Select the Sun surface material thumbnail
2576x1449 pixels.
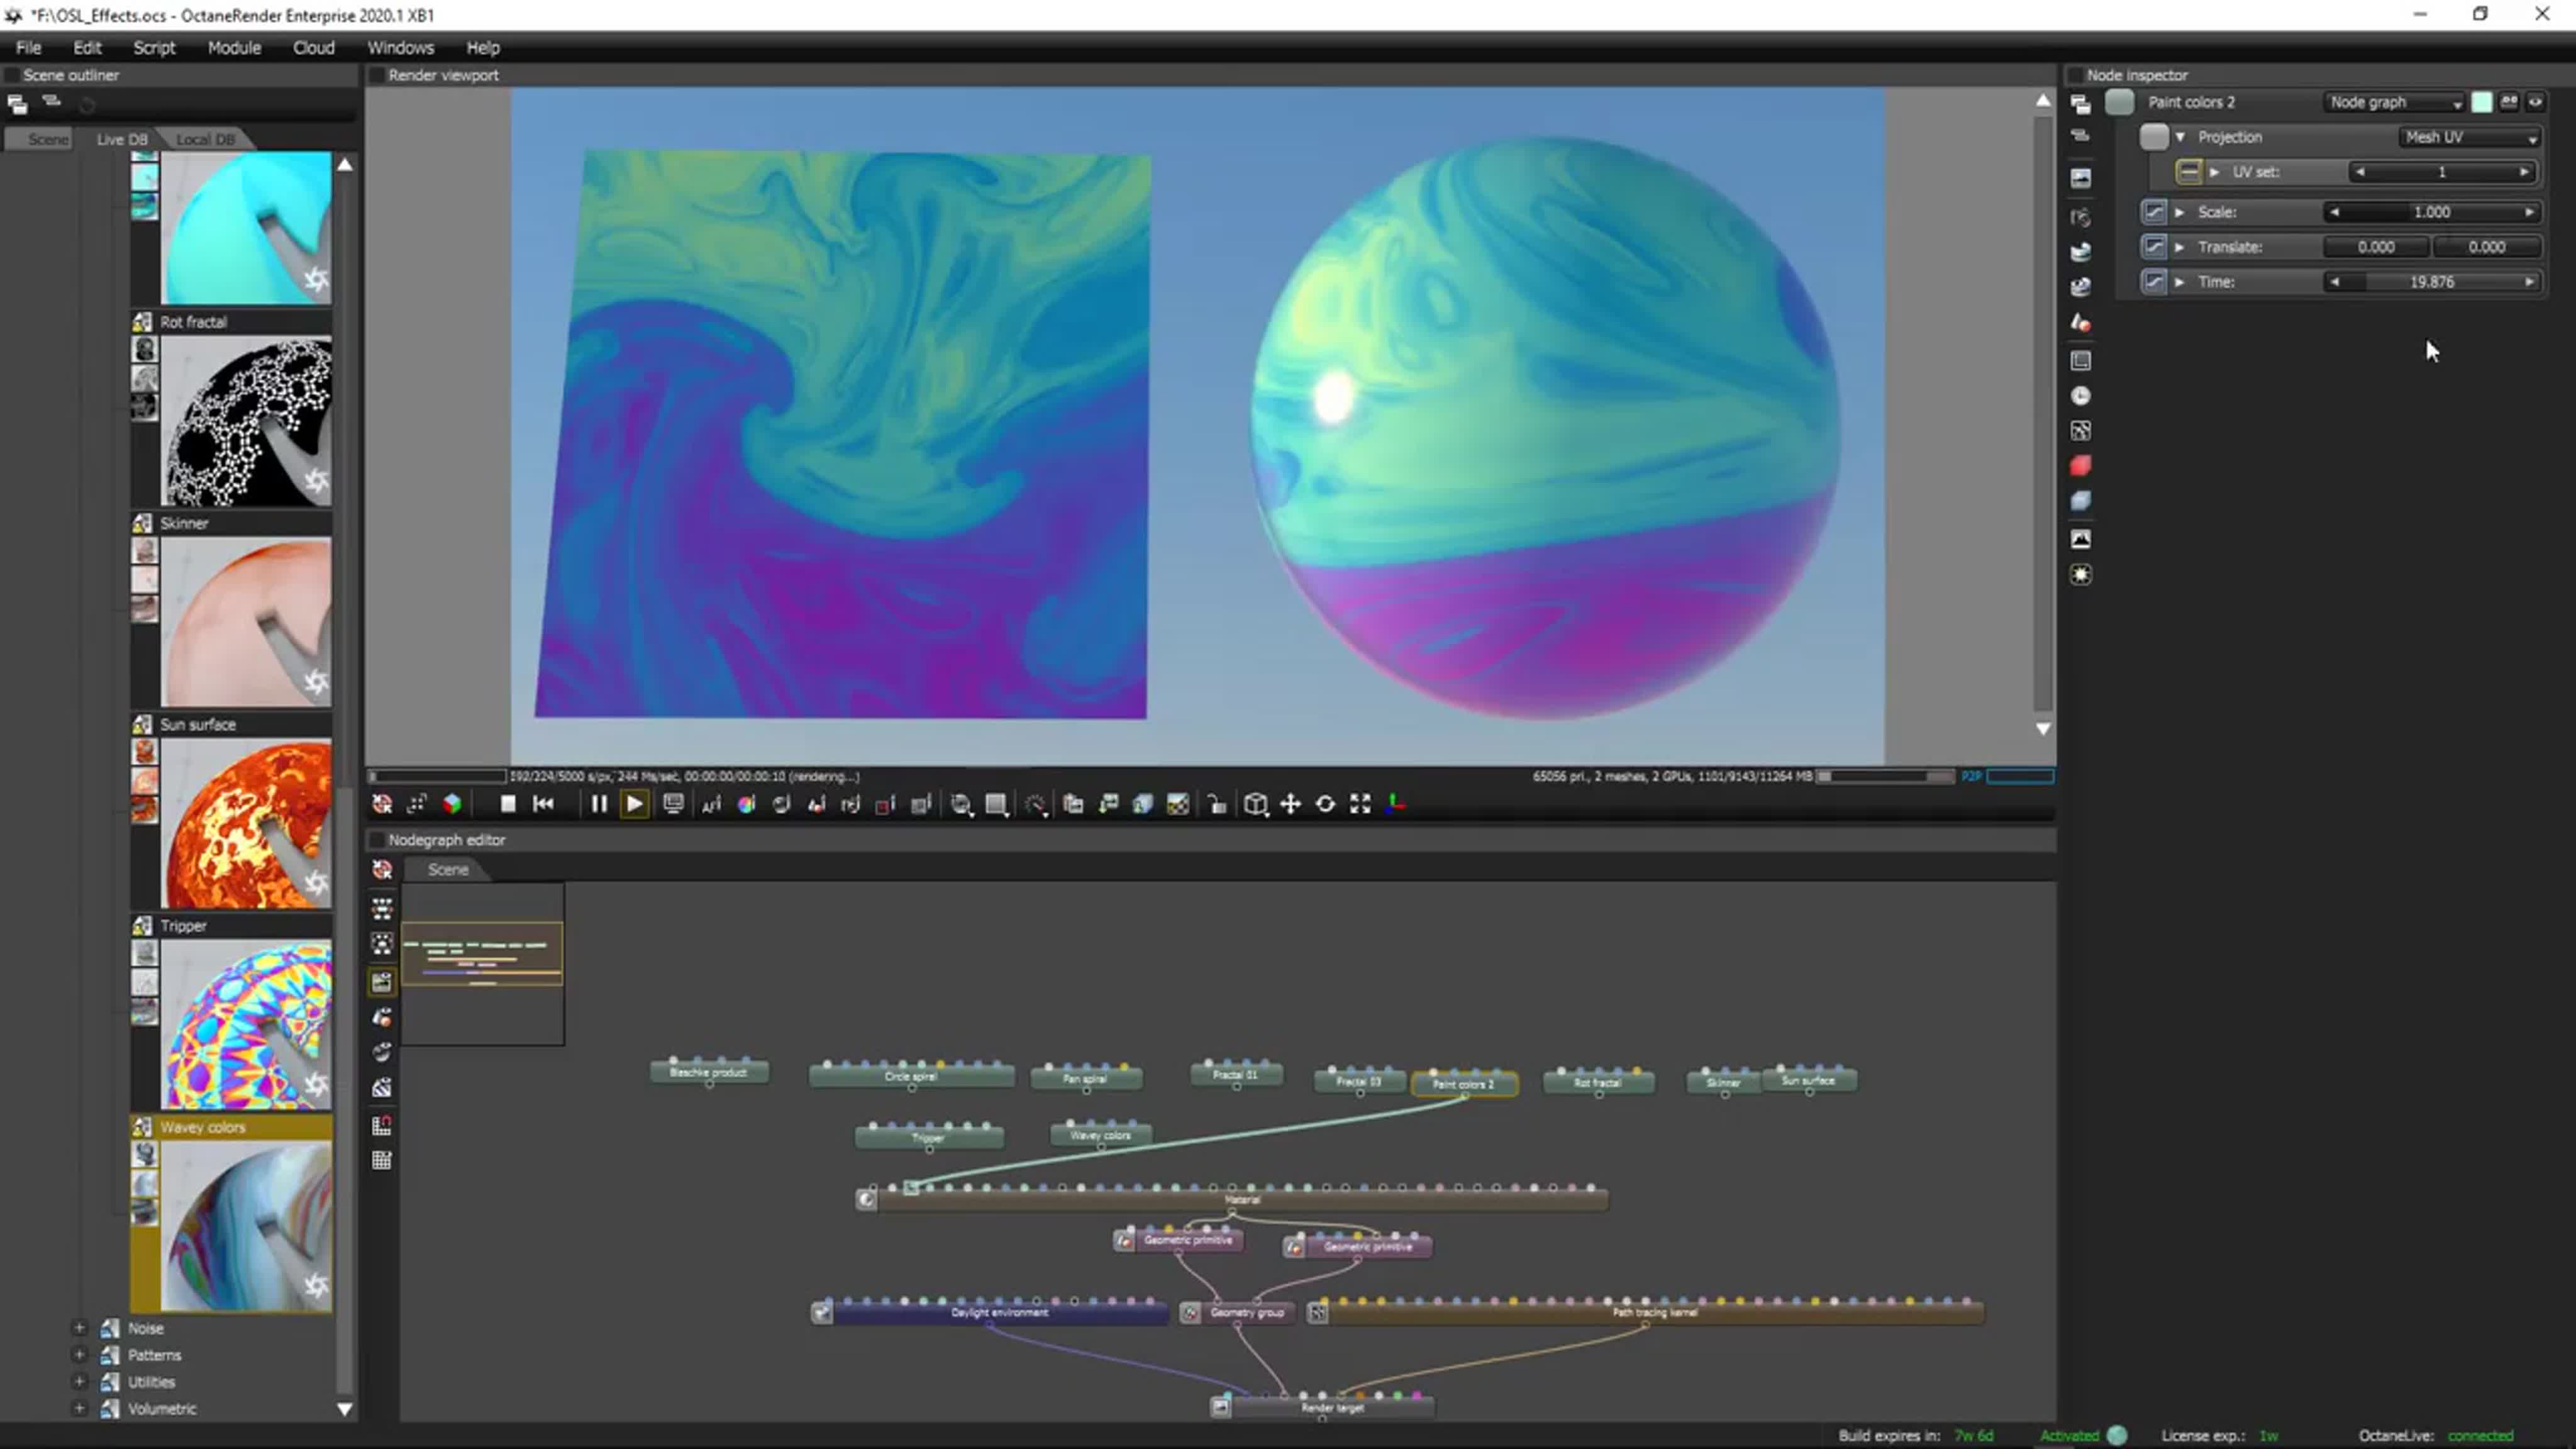pyautogui.click(x=246, y=824)
